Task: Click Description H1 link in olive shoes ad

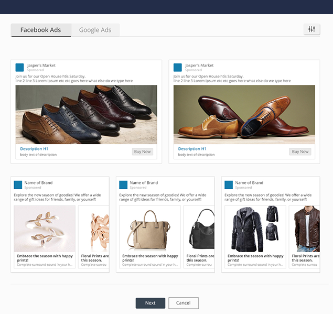Action: [x=192, y=149]
